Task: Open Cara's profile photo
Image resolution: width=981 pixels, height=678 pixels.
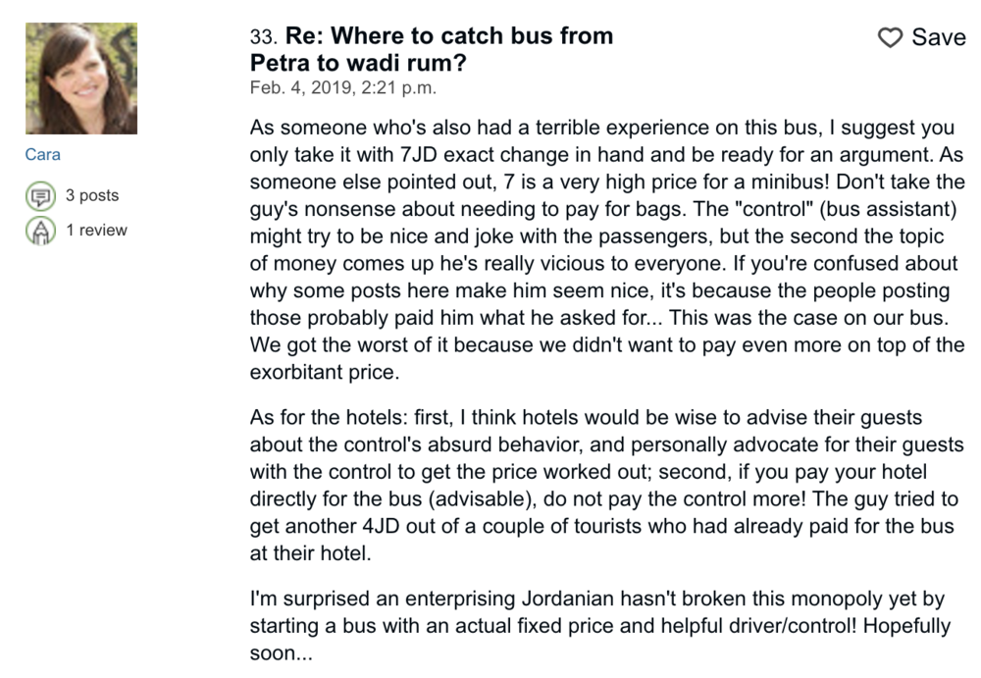Action: 80,78
